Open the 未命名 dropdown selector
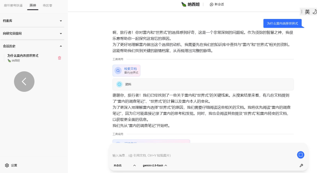 point(124,165)
